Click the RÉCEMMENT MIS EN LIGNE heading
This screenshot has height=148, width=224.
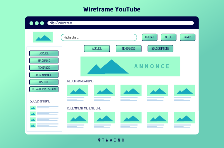(x=84, y=108)
